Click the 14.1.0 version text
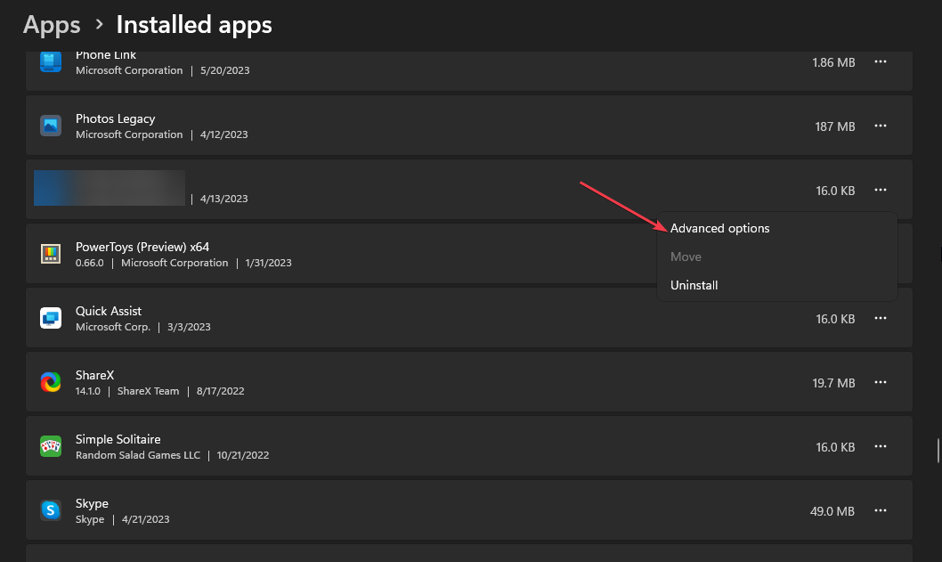The height and width of the screenshot is (562, 942). [x=88, y=391]
